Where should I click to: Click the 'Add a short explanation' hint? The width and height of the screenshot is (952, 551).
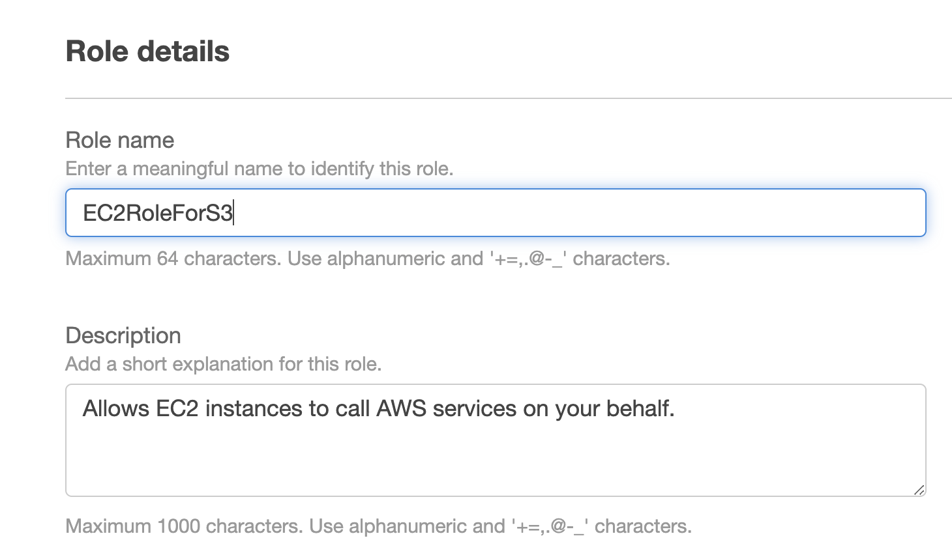point(224,364)
